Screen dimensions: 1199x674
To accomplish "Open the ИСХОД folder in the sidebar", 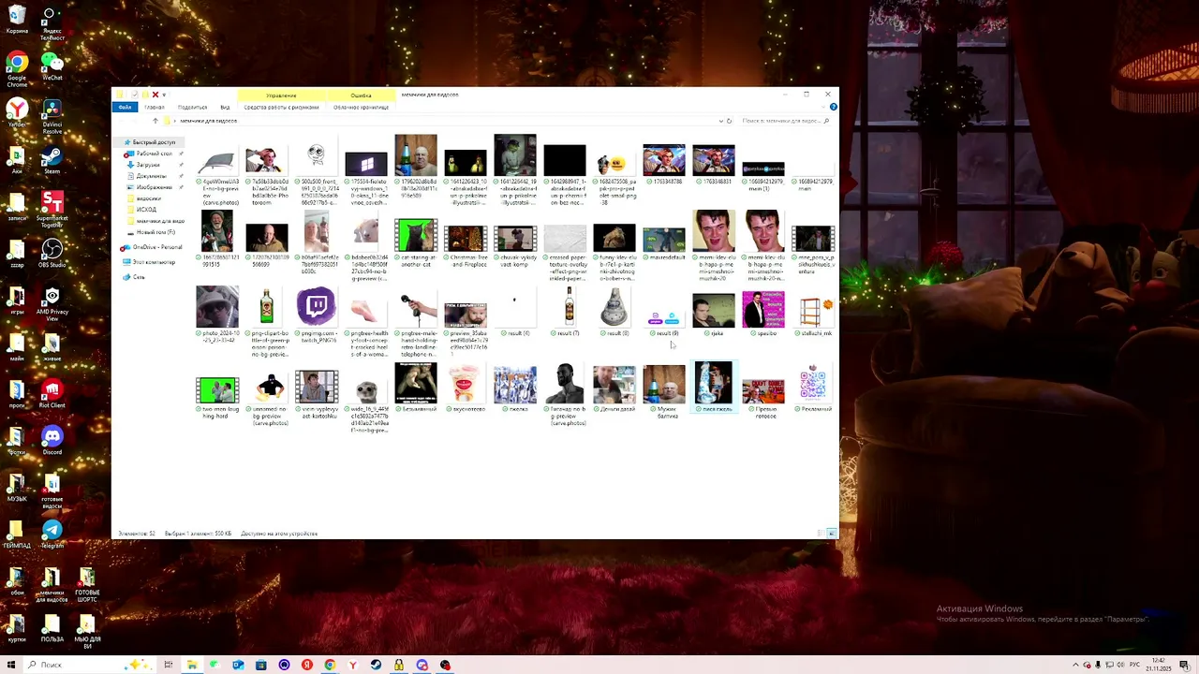I will (146, 210).
